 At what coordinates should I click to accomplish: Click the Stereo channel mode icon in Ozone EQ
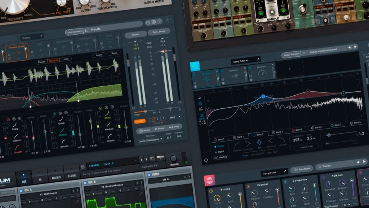[x=202, y=116]
